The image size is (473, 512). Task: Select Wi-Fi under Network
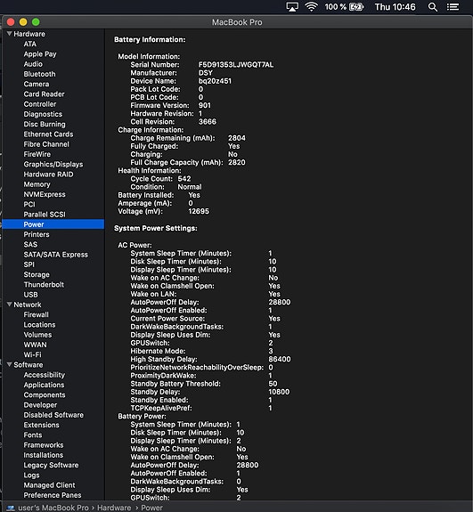point(32,354)
